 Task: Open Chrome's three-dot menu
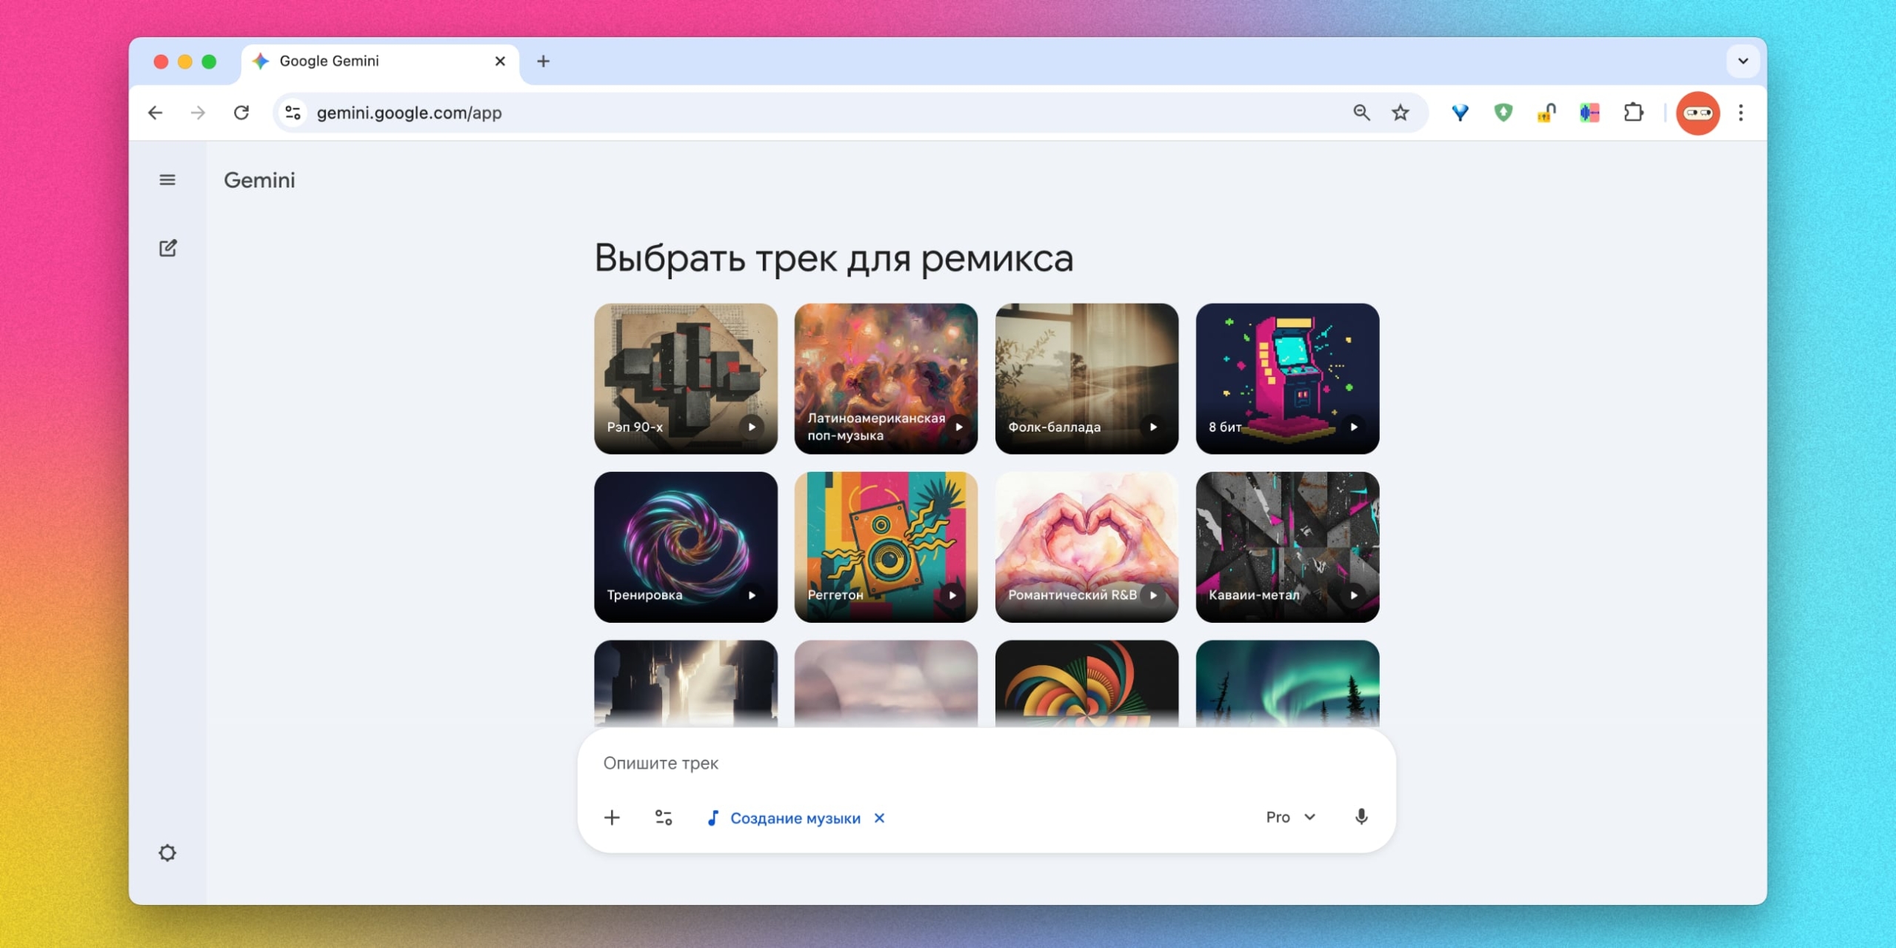pyautogui.click(x=1741, y=113)
